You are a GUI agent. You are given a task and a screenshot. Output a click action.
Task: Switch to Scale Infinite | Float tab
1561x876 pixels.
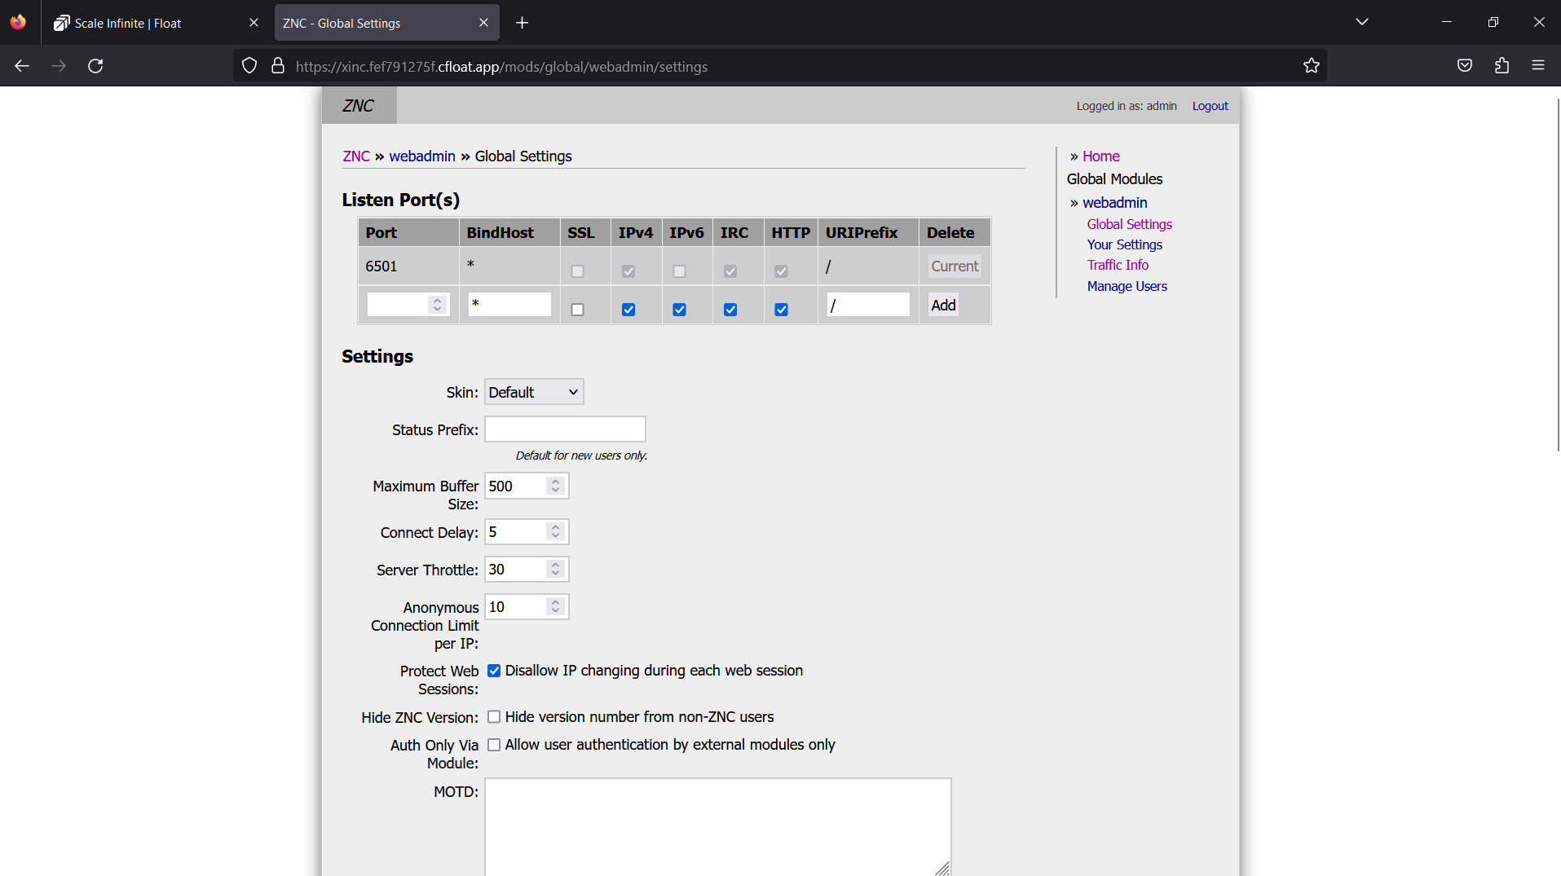point(157,23)
